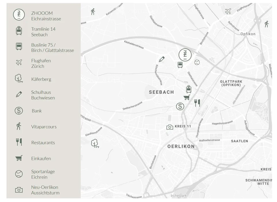The width and height of the screenshot is (277, 202).
Task: Click the dollar bank marker on the map
Action: [180, 106]
